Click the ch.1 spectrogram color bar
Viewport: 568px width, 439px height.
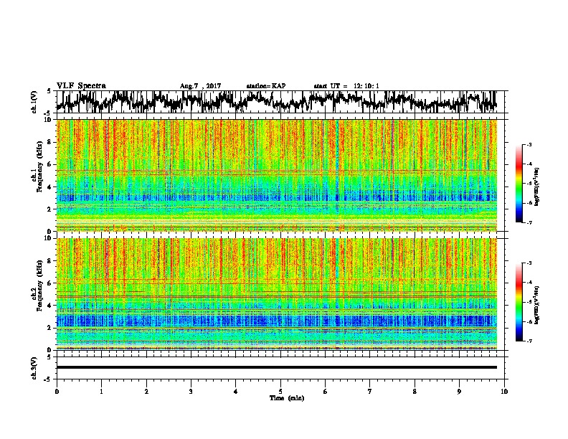click(x=519, y=184)
